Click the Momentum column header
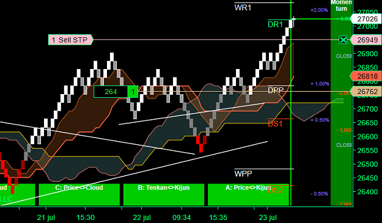Screen dimensions: 382x223 point(341,5)
